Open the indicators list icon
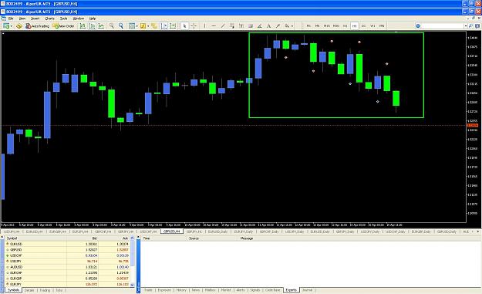This screenshot has width=482, height=294. 143,26
